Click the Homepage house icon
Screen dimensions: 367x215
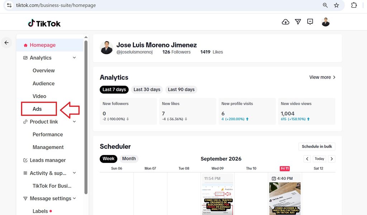(x=25, y=45)
